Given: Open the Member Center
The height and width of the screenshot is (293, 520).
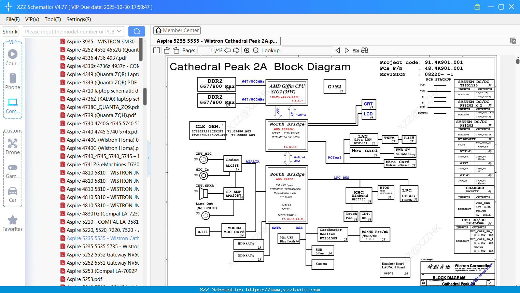Looking at the screenshot, I should [177, 30].
